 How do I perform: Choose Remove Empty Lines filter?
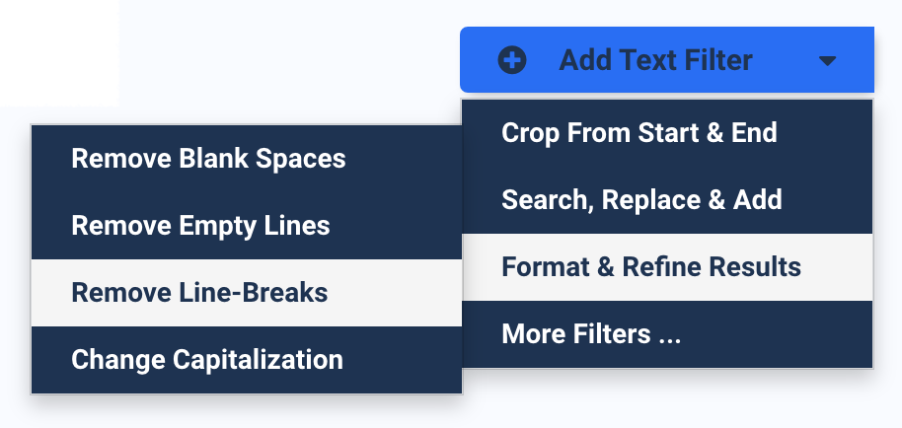200,226
